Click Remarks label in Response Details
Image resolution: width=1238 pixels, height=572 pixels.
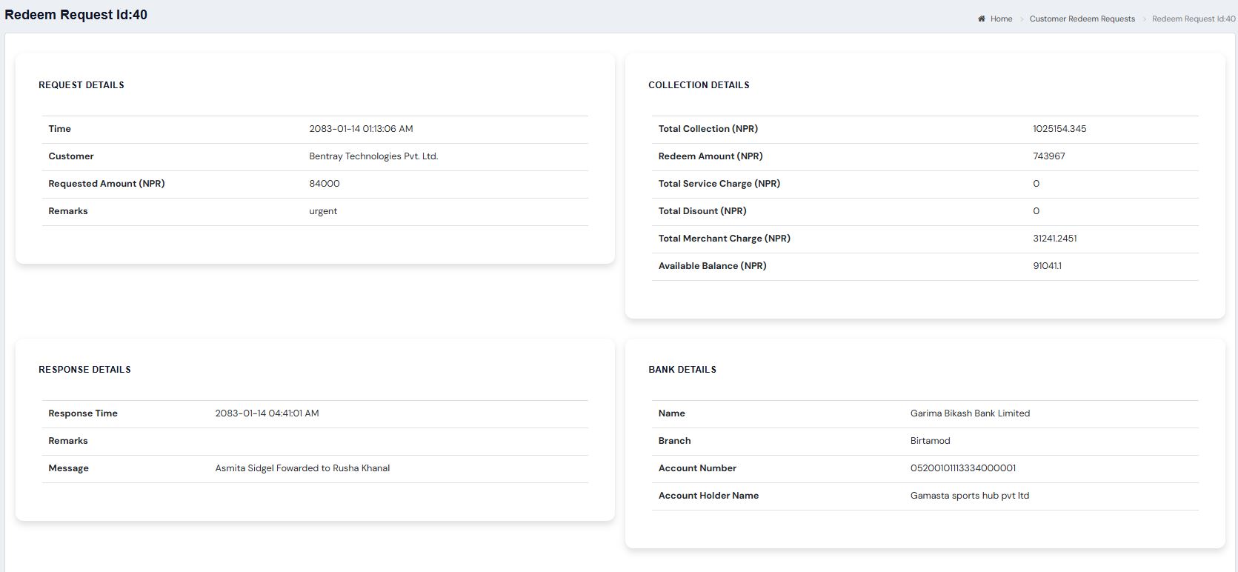[68, 441]
